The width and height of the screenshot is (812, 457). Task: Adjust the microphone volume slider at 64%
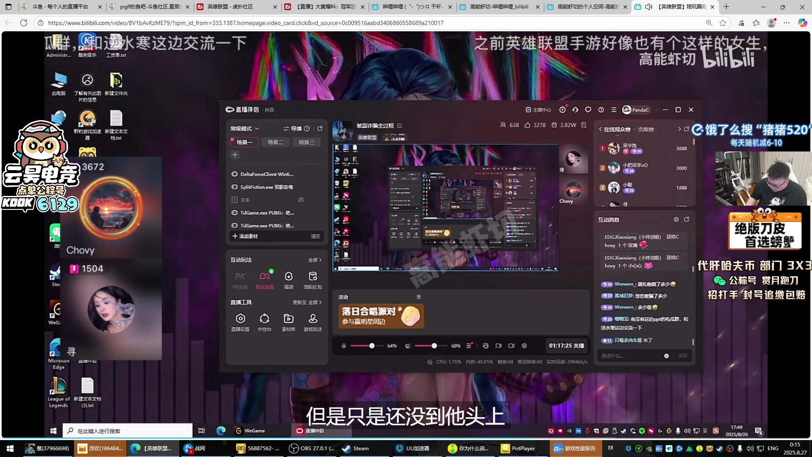tap(366, 346)
